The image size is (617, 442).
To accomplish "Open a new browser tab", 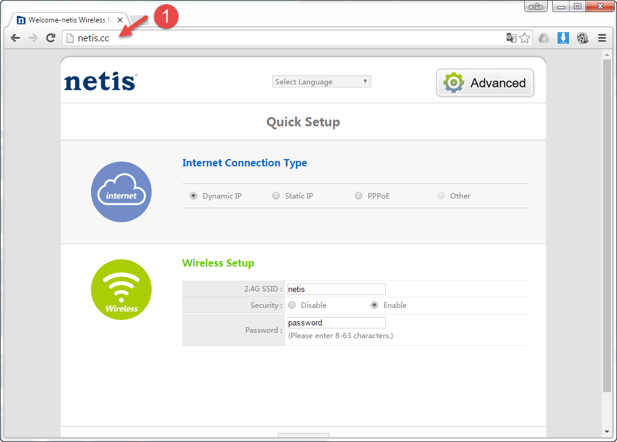I will point(139,20).
